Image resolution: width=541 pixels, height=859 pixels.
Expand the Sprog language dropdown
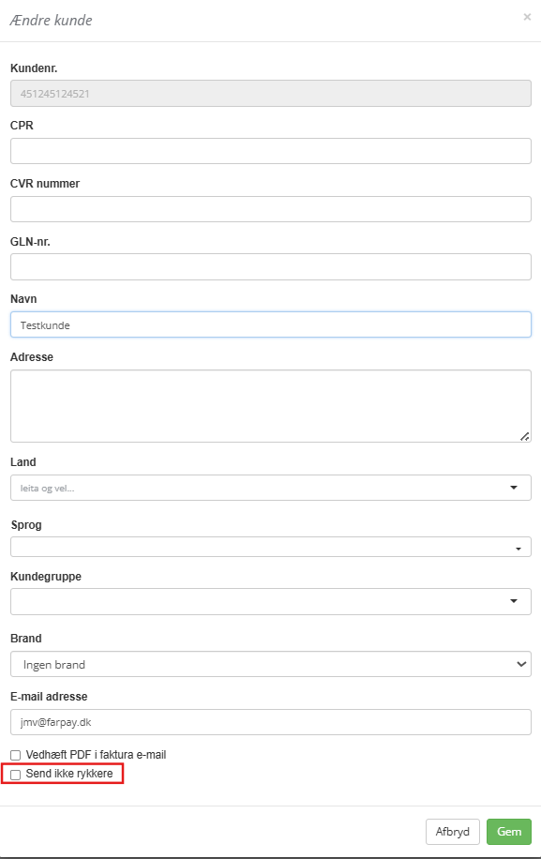coord(270,547)
